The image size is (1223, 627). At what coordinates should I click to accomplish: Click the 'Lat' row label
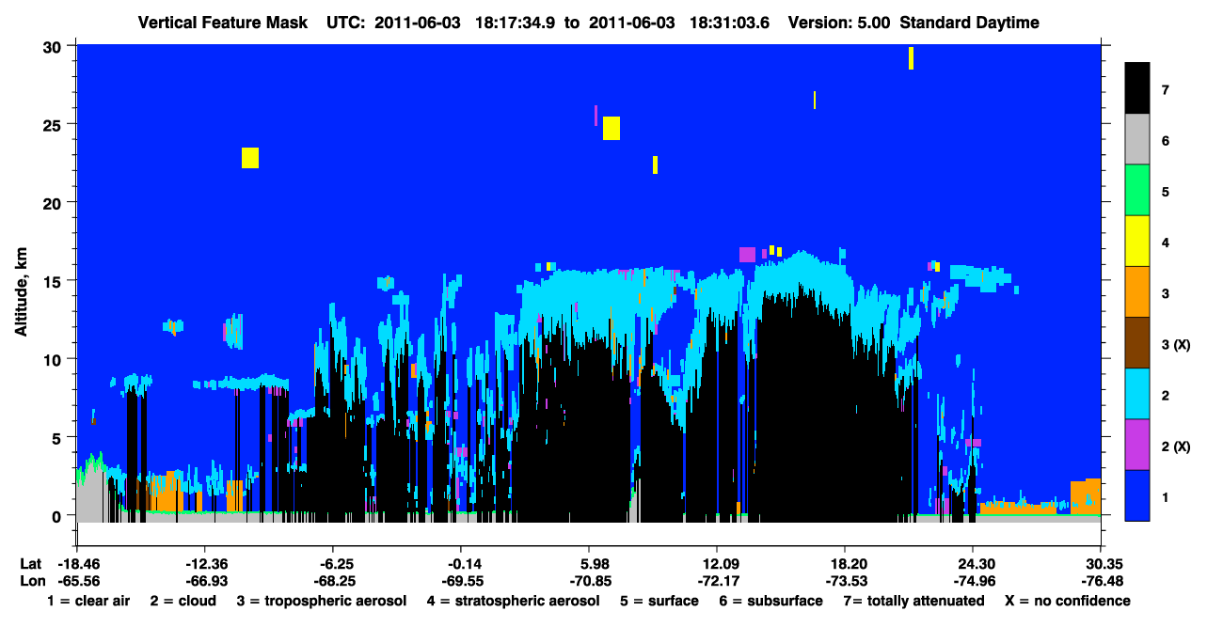[31, 563]
